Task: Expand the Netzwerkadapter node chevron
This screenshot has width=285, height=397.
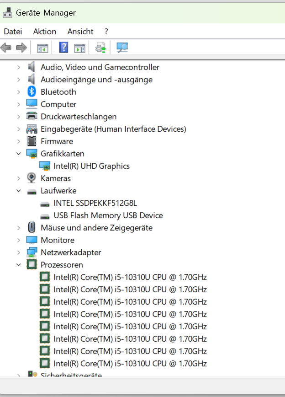Action: pos(18,252)
